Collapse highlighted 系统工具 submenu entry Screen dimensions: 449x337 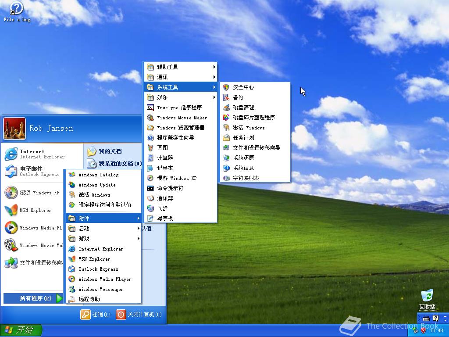(181, 87)
